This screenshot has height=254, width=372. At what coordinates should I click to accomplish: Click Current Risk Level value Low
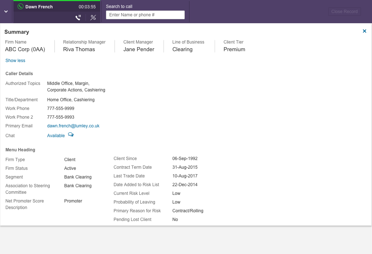176,193
